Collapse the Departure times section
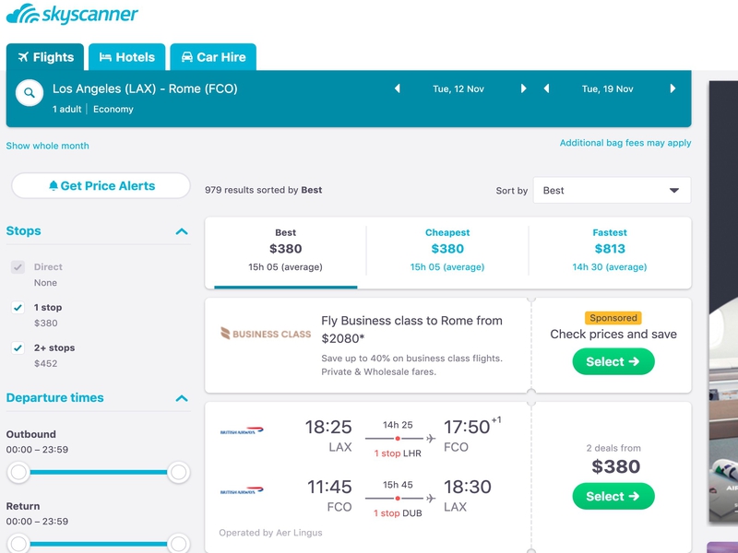 pos(182,398)
